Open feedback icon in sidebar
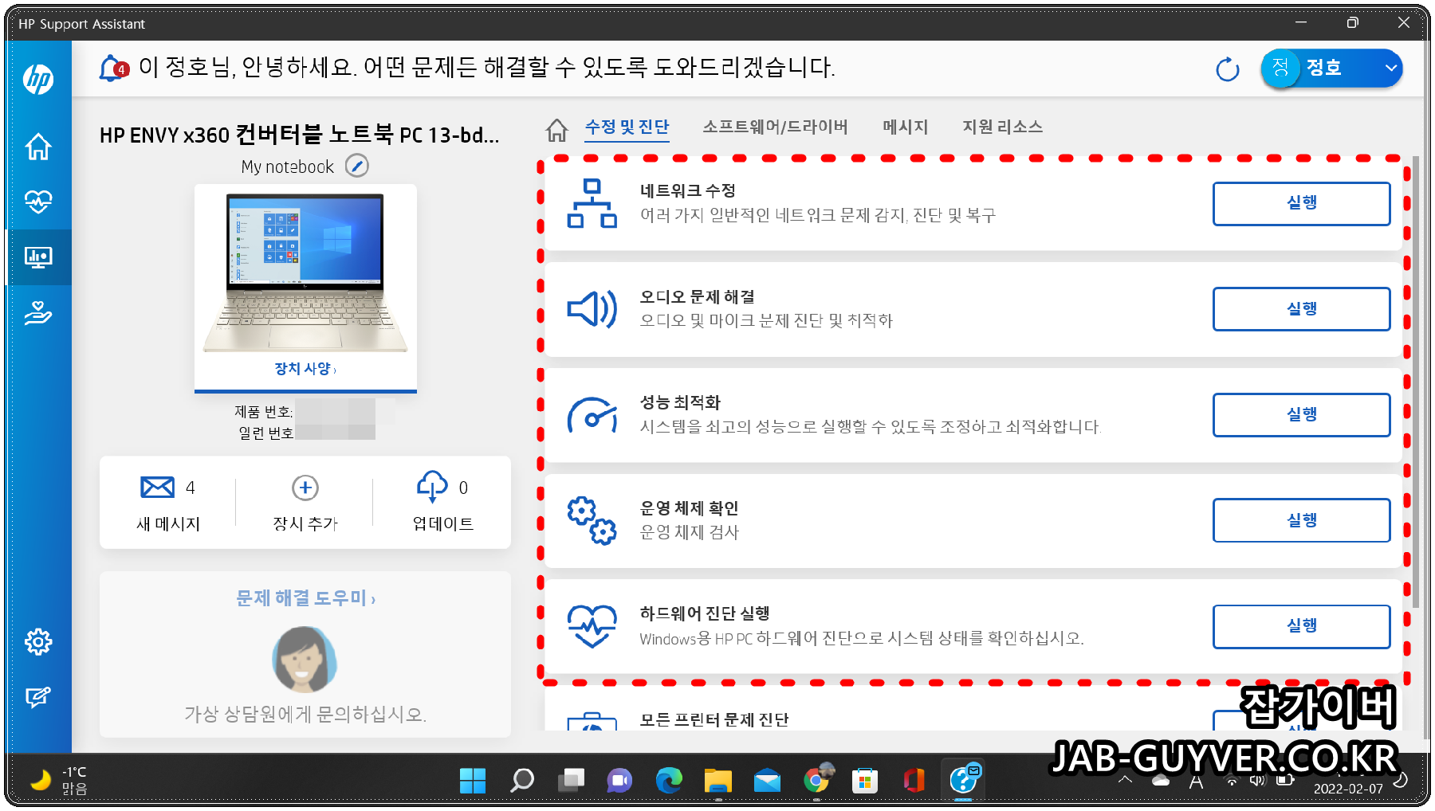Viewport: 1435px width, 811px height. coord(38,698)
